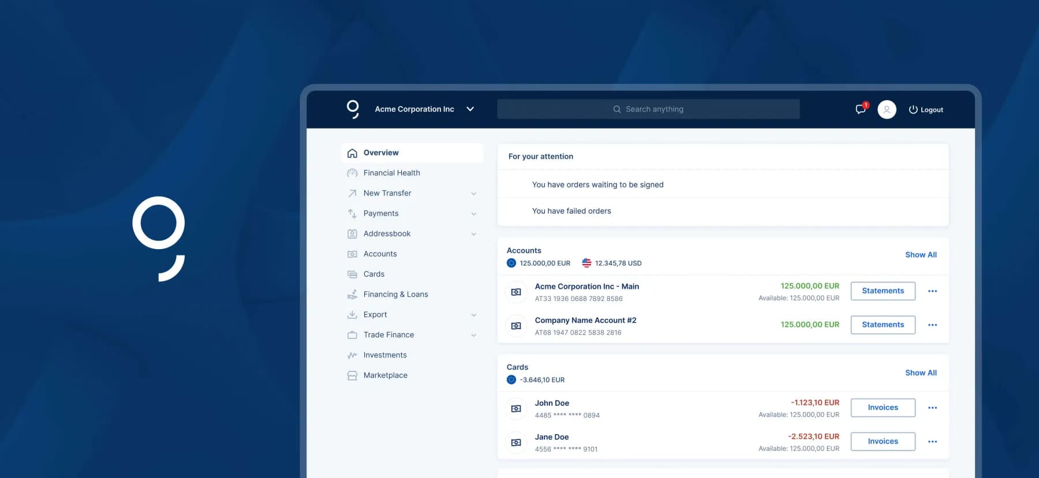This screenshot has width=1039, height=478.
Task: Click the EUR currency flag under Accounts
Action: (x=511, y=263)
